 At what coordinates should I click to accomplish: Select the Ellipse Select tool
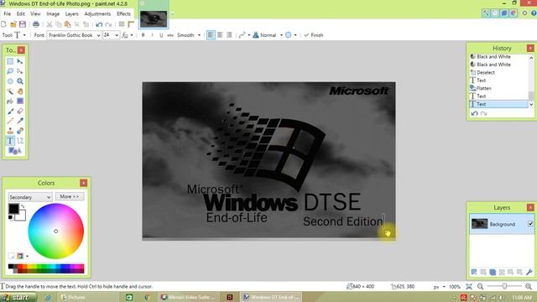click(x=10, y=81)
